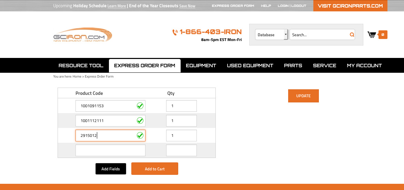Click Visit GCIRONPARTS.COM button

351,6
